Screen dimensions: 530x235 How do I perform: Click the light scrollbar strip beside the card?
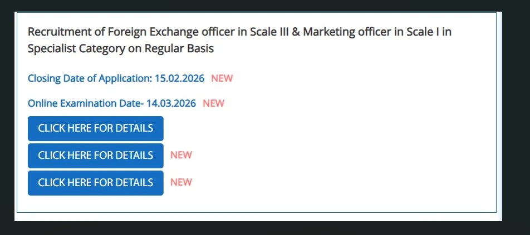(499, 111)
